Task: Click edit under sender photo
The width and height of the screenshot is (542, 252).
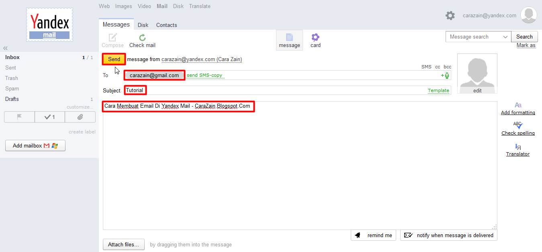Action: coord(477,90)
